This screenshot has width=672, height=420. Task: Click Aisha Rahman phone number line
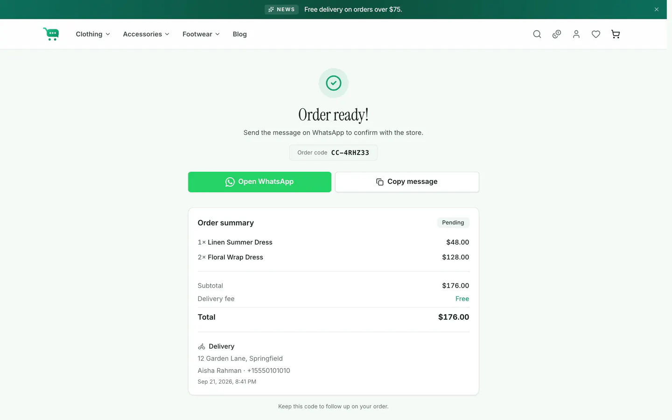click(244, 371)
